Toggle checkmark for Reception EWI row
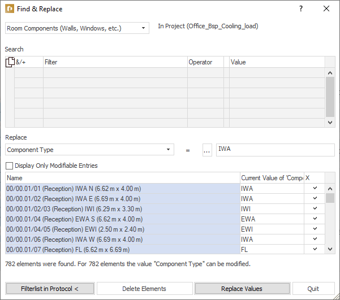The width and height of the screenshot is (340, 300). [315, 229]
